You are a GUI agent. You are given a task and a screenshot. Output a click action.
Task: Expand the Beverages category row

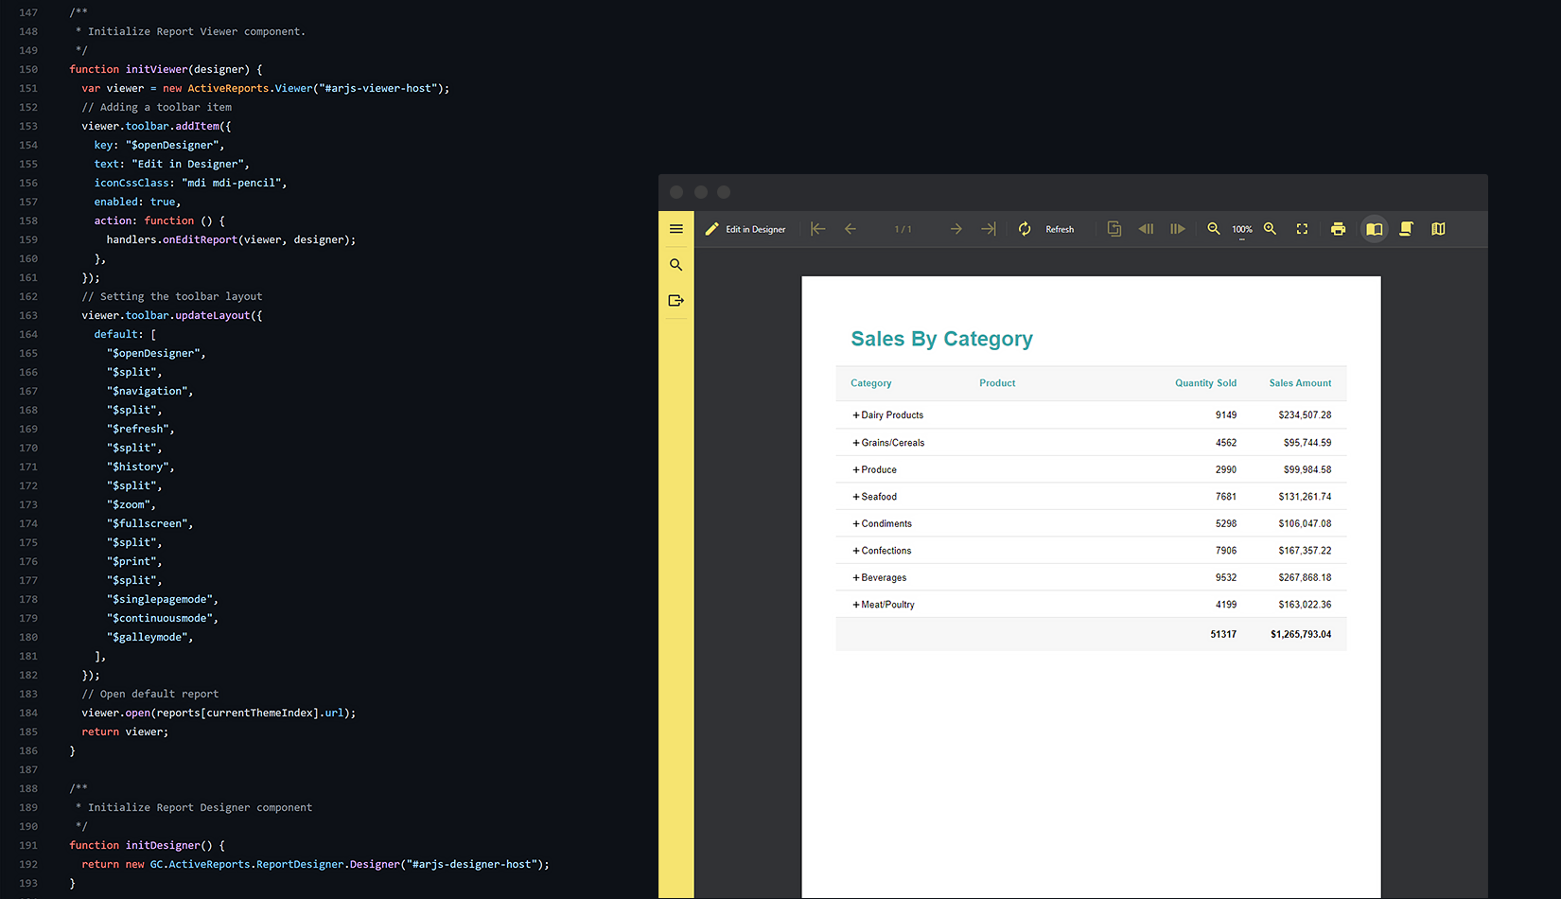856,578
